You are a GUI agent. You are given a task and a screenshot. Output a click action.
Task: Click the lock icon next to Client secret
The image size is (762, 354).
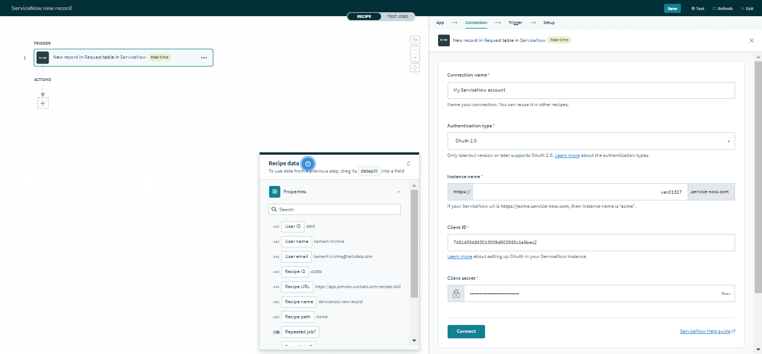click(x=455, y=293)
